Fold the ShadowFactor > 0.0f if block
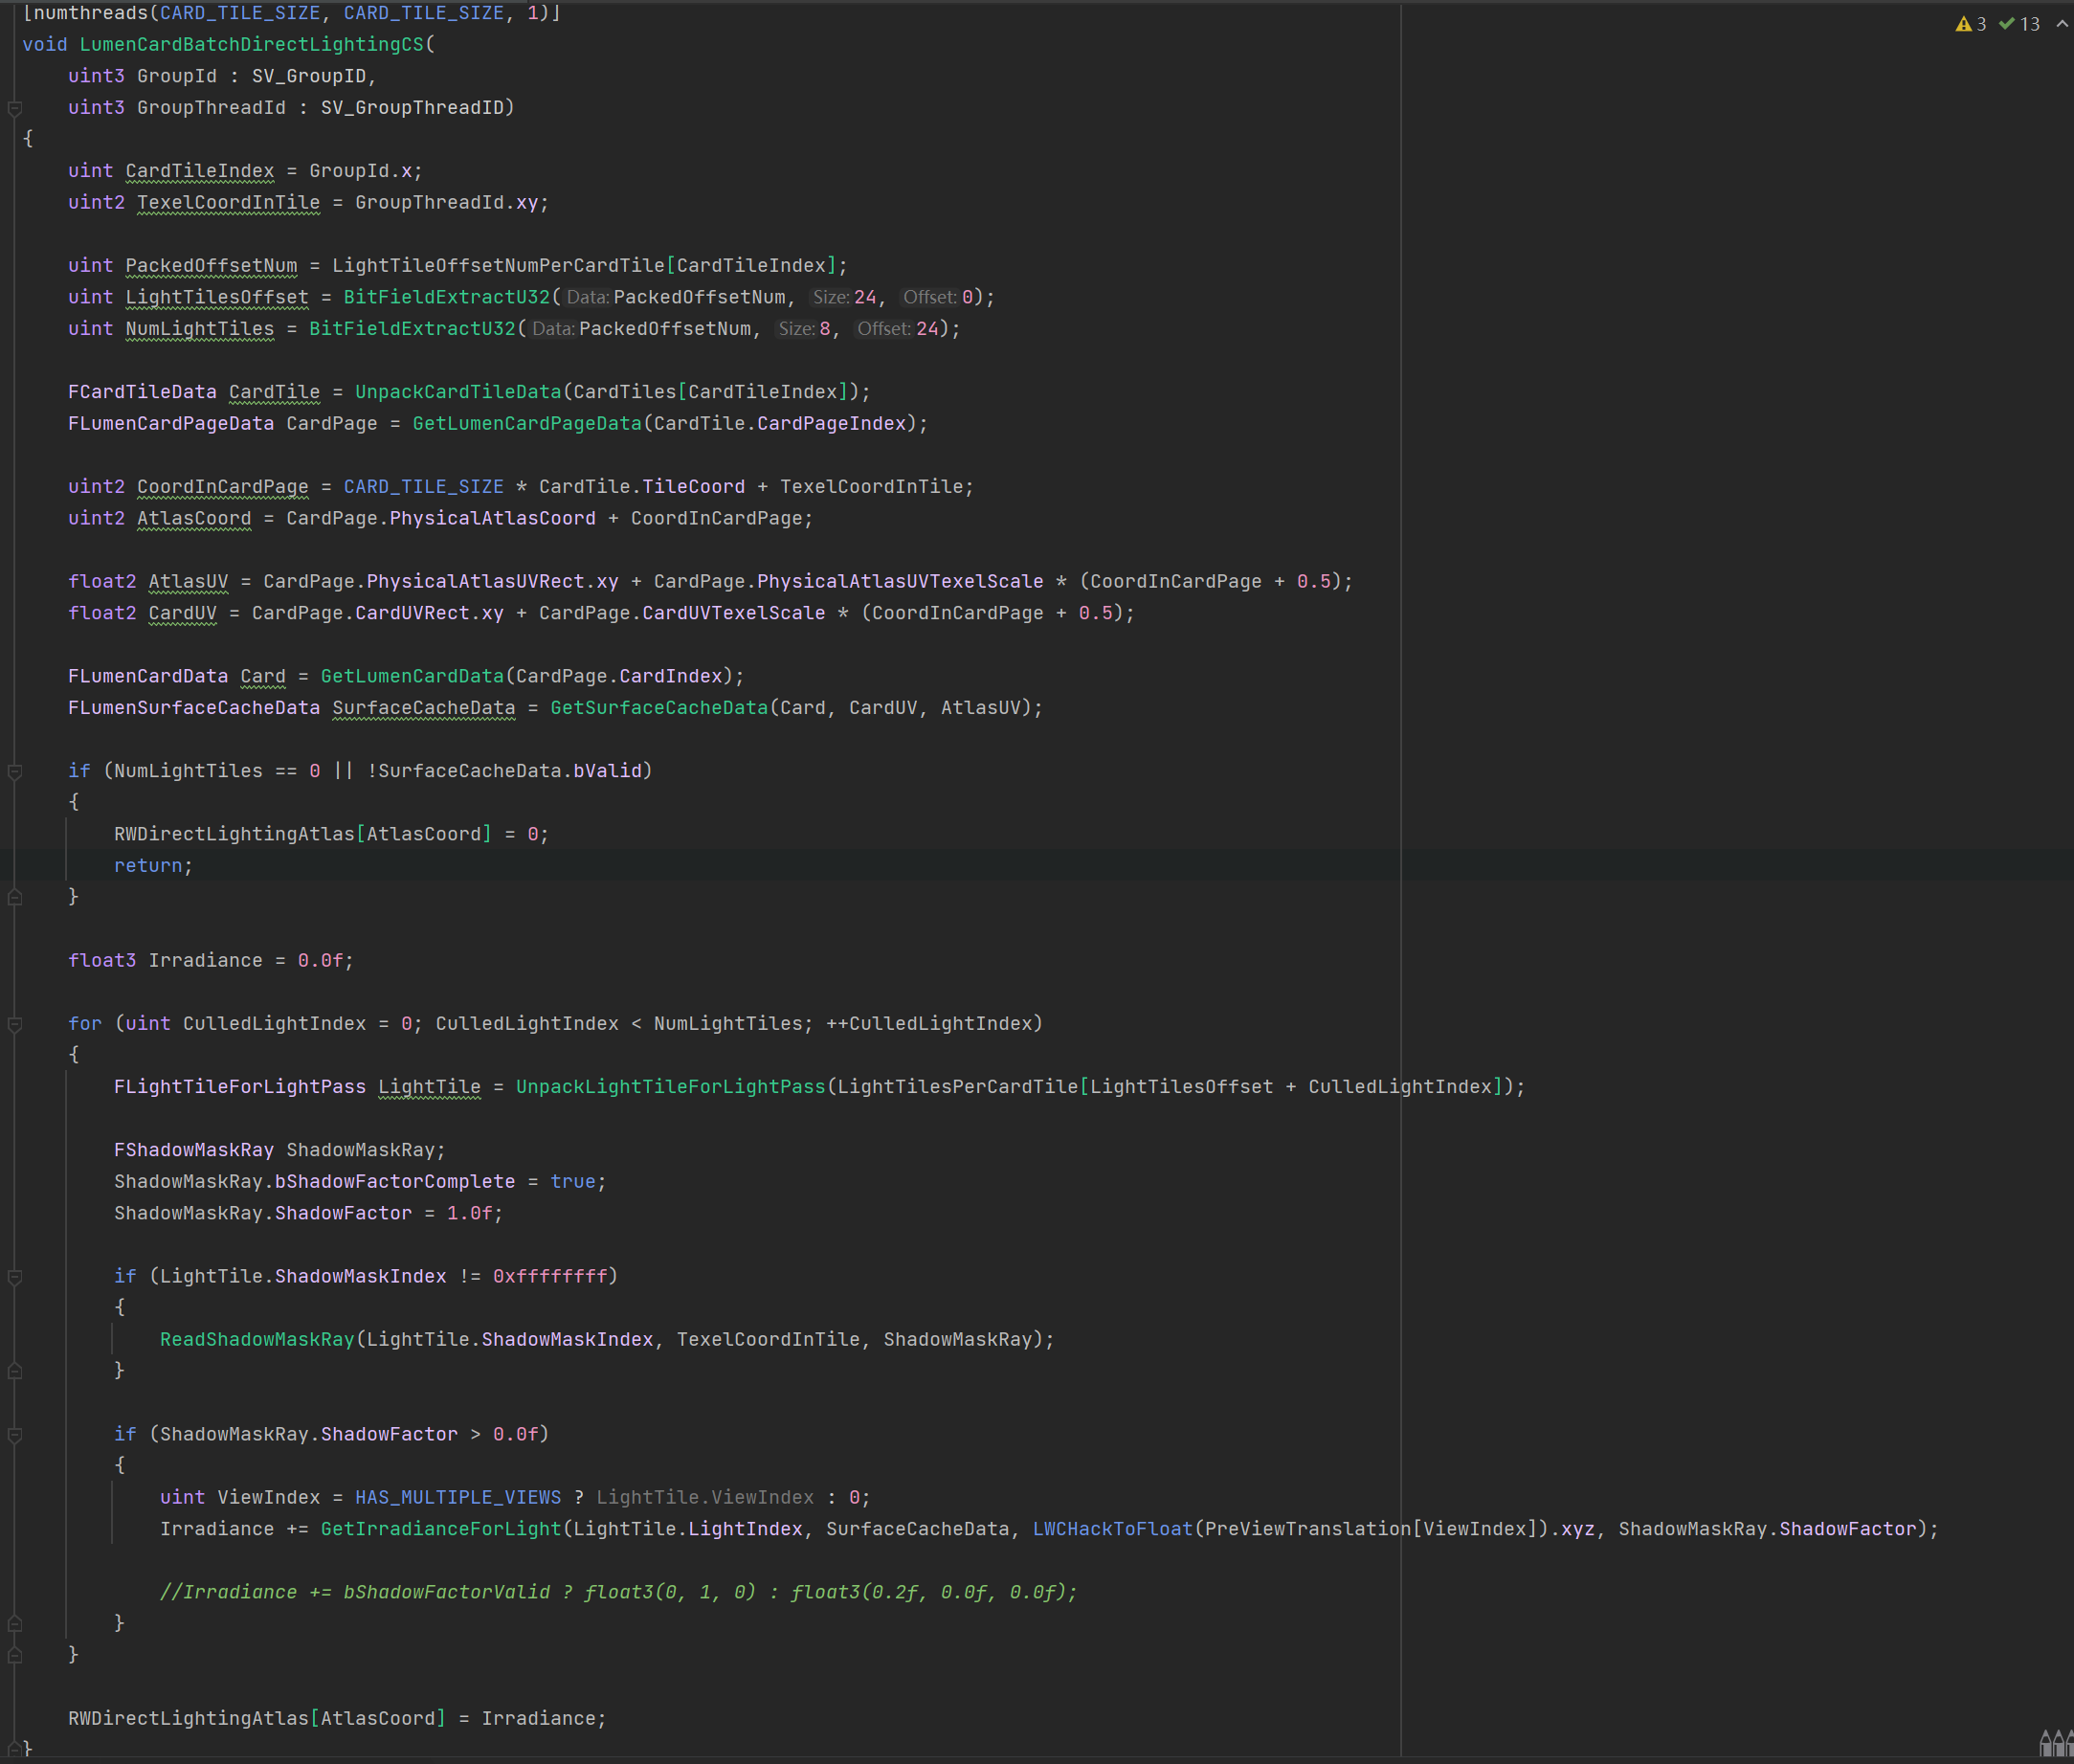 15,1435
